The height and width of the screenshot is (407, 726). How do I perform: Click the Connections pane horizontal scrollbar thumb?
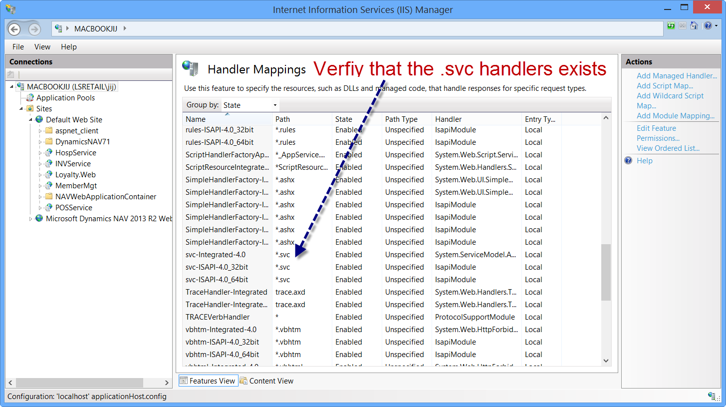[80, 383]
